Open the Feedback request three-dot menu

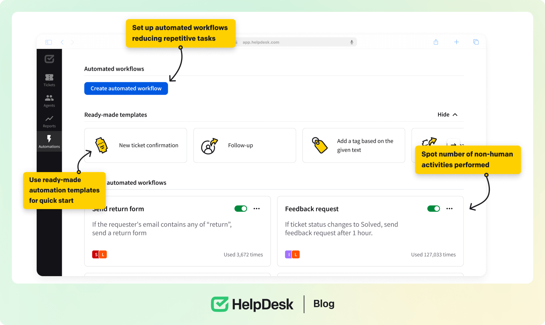coord(449,209)
